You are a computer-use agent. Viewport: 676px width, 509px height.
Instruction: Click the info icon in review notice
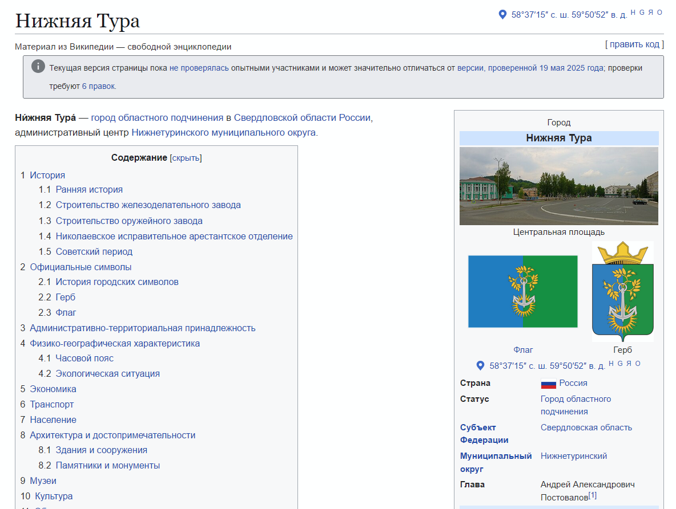pos(38,66)
